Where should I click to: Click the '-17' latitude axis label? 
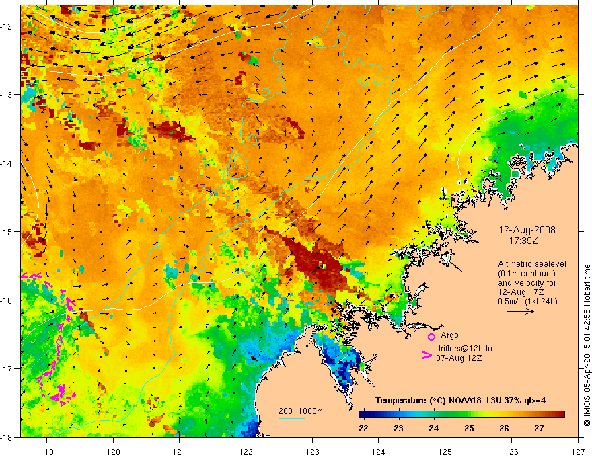coord(7,368)
